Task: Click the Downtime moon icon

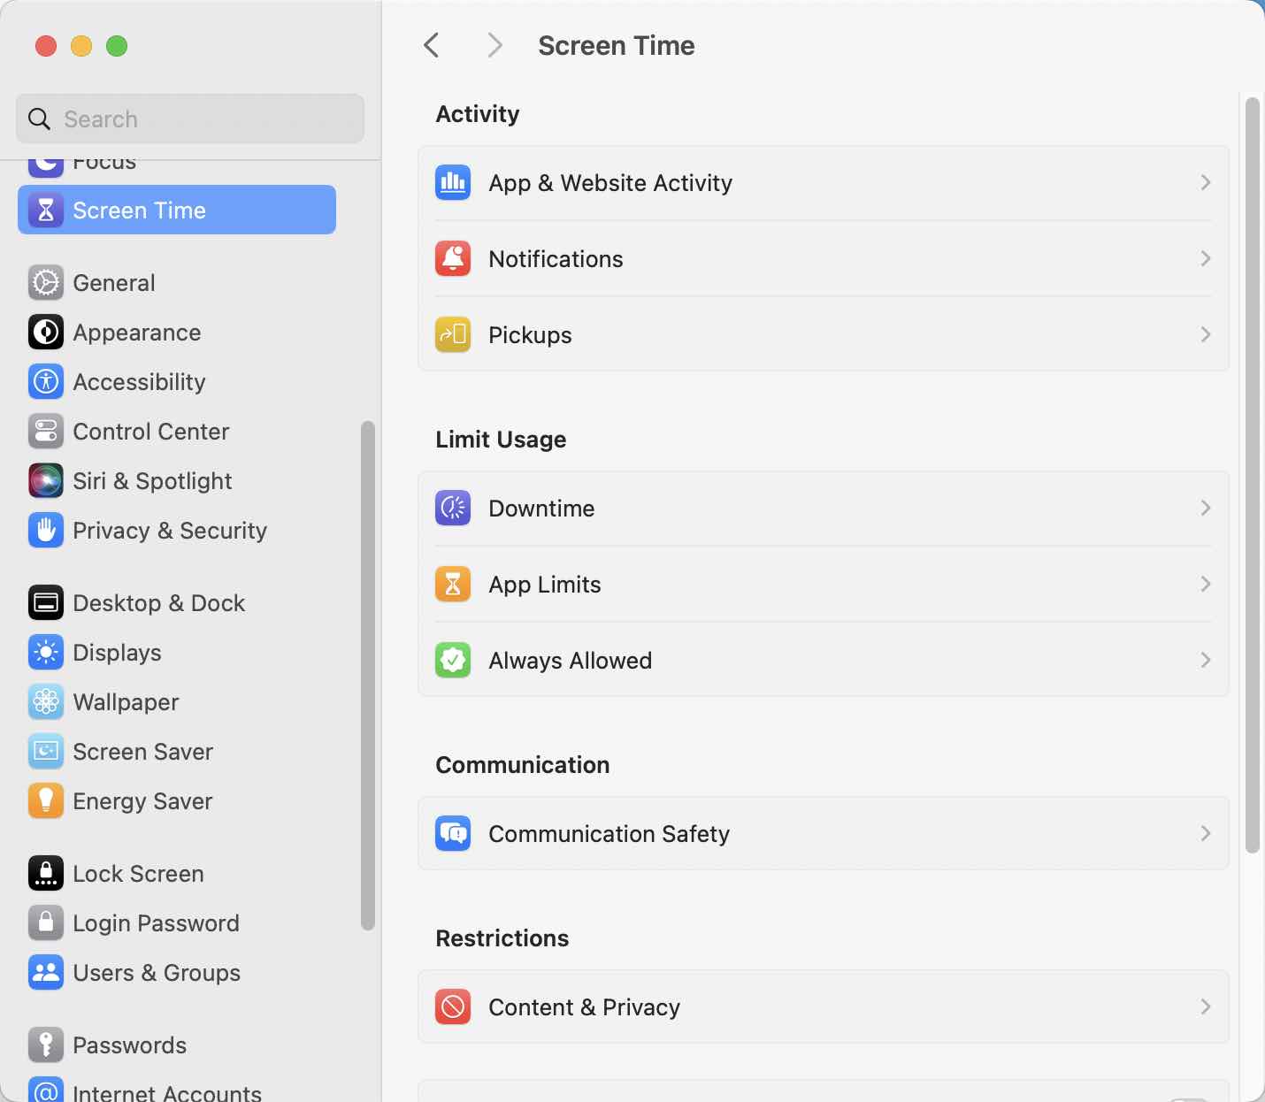Action: pos(453,508)
